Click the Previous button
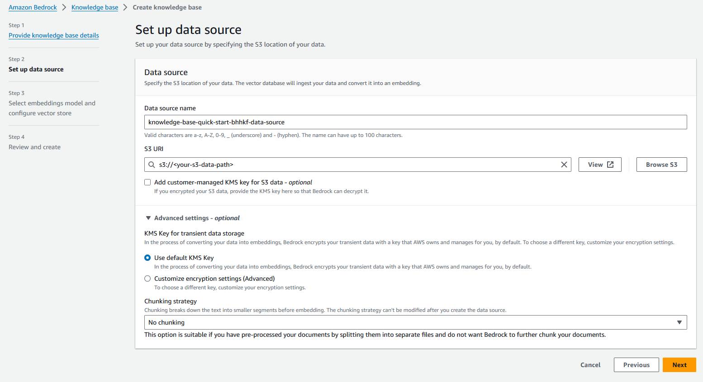 point(636,365)
